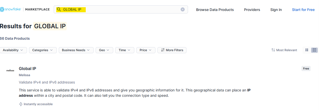Click 'Validate IPv4 and IPv6 addresses' subtitle
The height and width of the screenshot is (110, 319).
coord(47,82)
